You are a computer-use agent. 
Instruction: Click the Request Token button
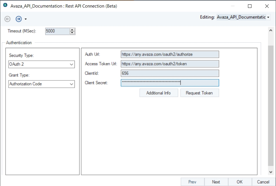click(199, 93)
